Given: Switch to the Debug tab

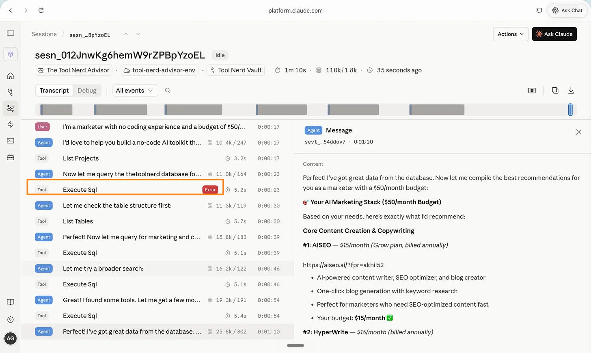Looking at the screenshot, I should 87,91.
